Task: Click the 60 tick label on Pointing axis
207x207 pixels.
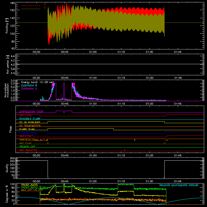Action: tap(13, 48)
